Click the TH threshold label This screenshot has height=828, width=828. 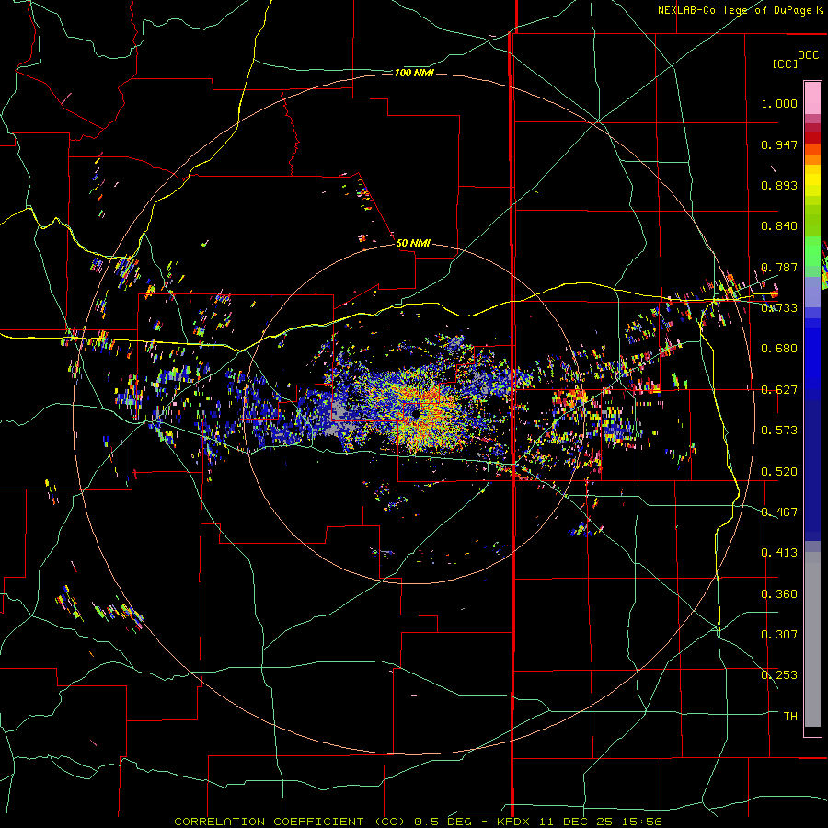coord(790,717)
